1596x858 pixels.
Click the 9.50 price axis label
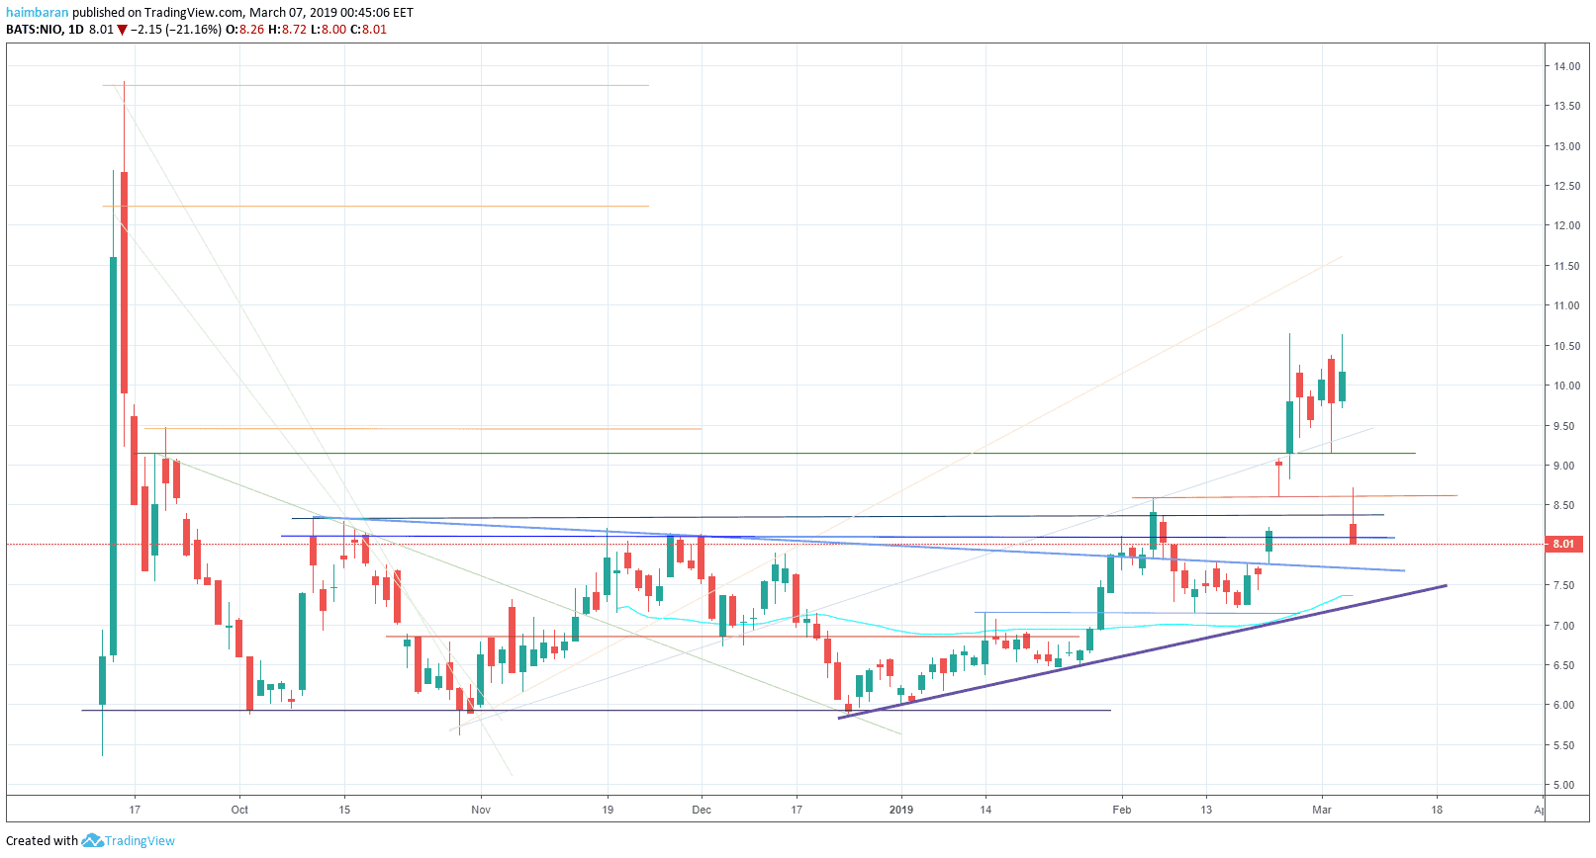[x=1563, y=426]
